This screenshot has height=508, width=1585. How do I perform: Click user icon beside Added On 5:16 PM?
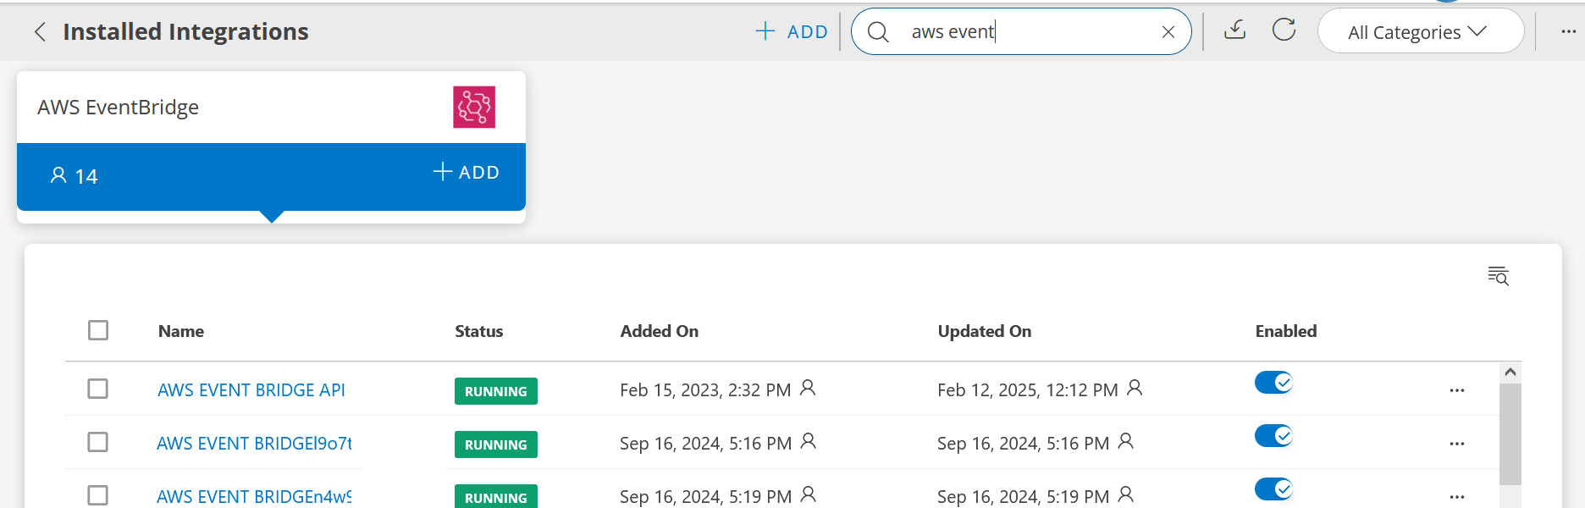click(x=809, y=441)
